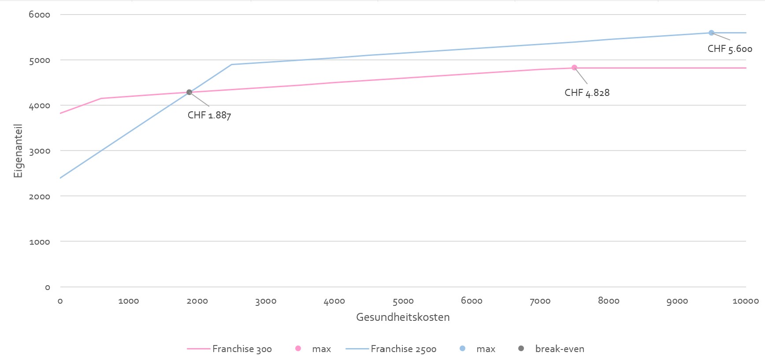Click the pink Franchise 300 legend line

(x=198, y=349)
